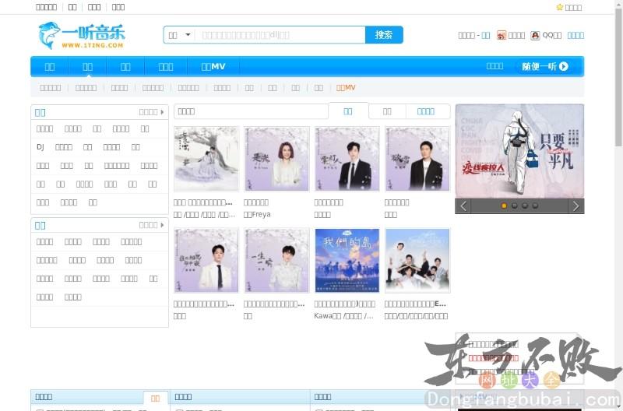Click the QQ penguin login icon
The width and height of the screenshot is (623, 411).
click(536, 35)
